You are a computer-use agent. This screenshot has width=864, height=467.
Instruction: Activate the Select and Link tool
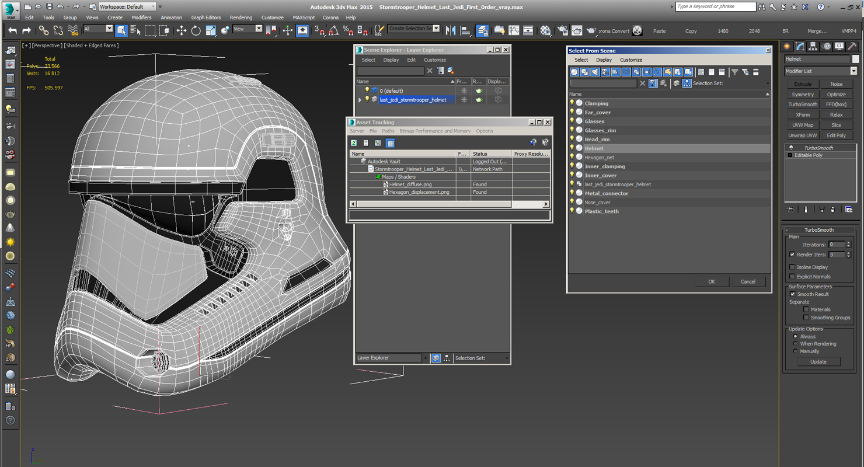[x=44, y=30]
